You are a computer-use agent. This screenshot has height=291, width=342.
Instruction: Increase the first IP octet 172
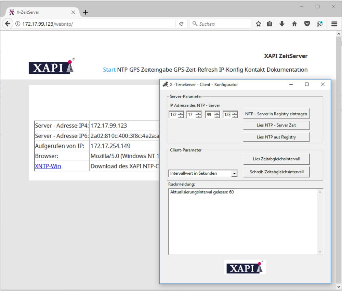[x=181, y=113]
